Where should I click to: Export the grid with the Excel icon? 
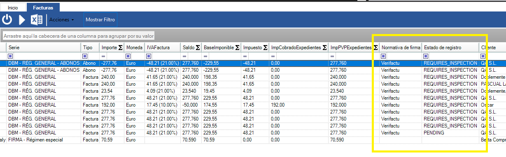coord(37,19)
